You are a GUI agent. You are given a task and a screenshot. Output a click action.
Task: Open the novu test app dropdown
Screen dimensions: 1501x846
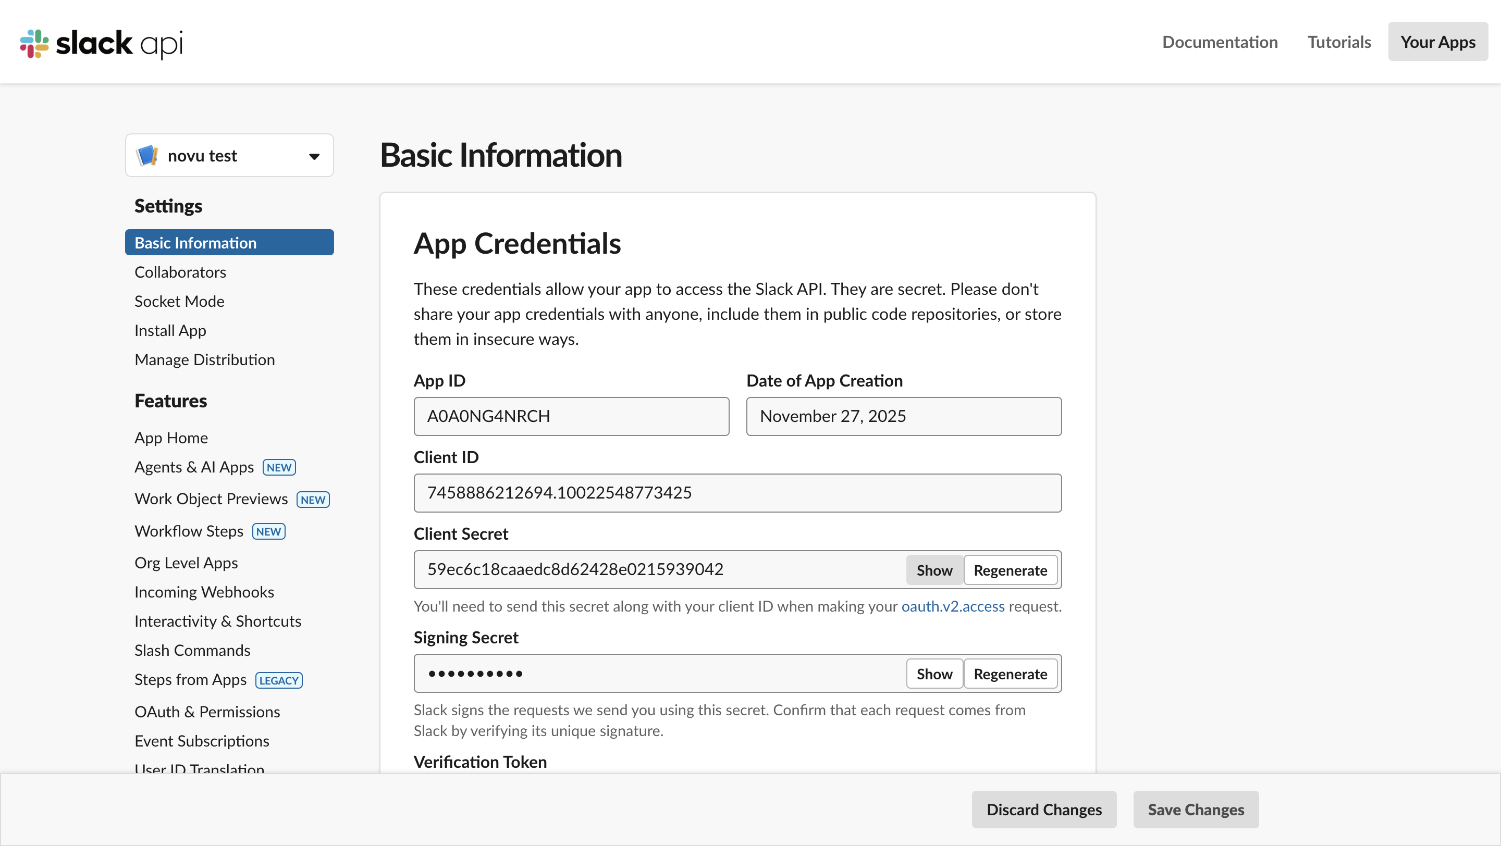[314, 156]
